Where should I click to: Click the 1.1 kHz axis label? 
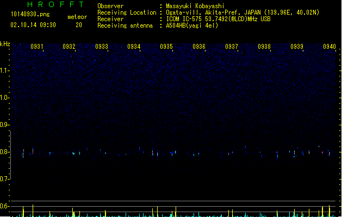(x=4, y=71)
